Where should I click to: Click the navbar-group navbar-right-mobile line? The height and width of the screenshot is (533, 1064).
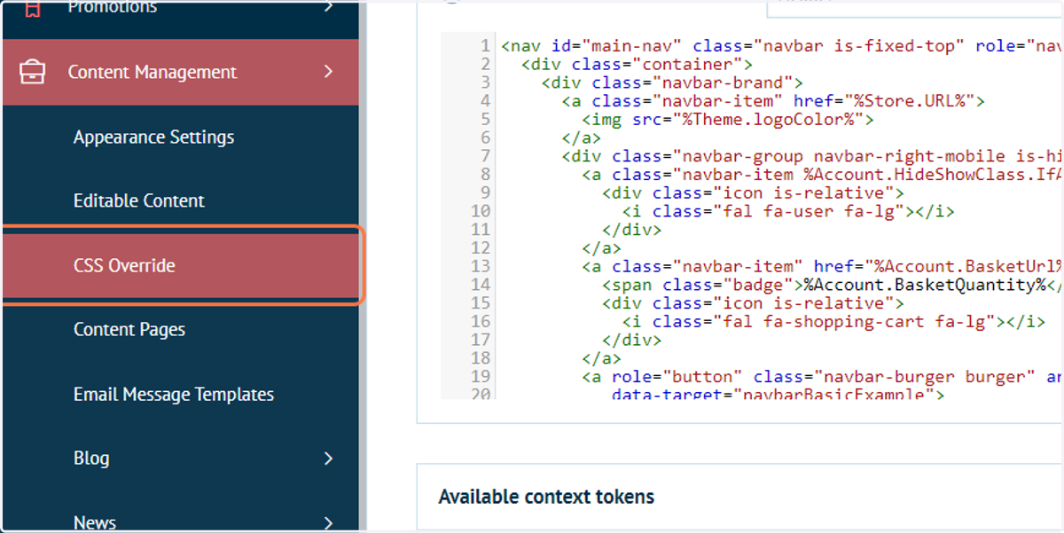click(x=811, y=156)
